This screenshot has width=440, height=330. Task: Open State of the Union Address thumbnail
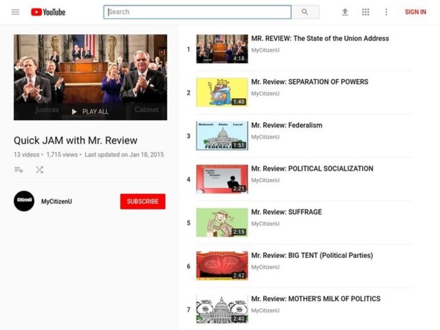point(222,49)
